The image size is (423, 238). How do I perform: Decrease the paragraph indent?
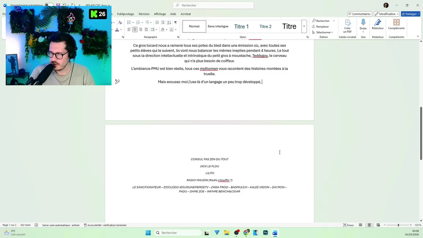pyautogui.click(x=157, y=22)
